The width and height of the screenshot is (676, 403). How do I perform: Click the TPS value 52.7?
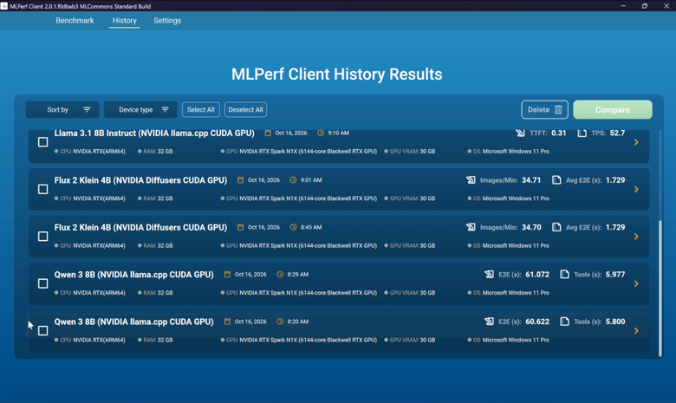click(x=617, y=133)
